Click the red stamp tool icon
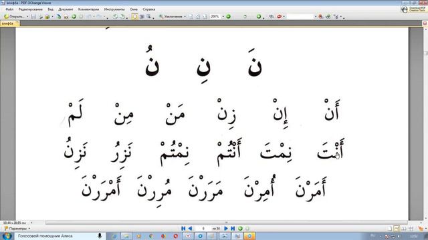Viewport: 428px width, 240px height. pos(280,17)
